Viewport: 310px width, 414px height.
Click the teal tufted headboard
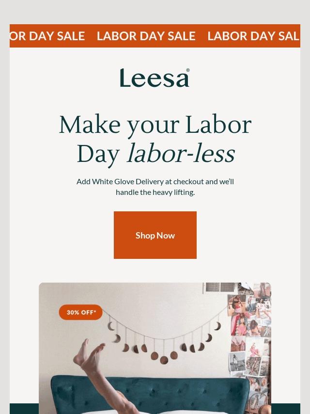[150, 395]
